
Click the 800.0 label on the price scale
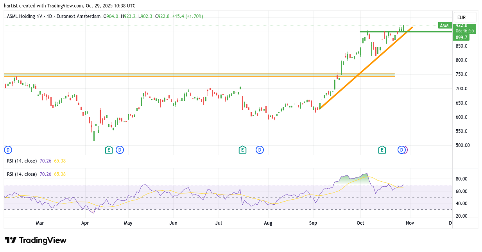461,60
